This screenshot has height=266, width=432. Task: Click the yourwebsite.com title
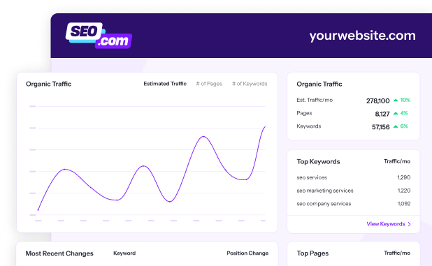(x=362, y=36)
